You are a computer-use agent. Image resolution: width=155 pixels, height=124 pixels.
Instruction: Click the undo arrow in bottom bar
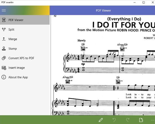[114, 120]
